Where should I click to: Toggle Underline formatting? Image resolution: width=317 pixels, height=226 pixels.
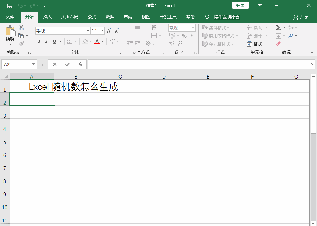54,41
